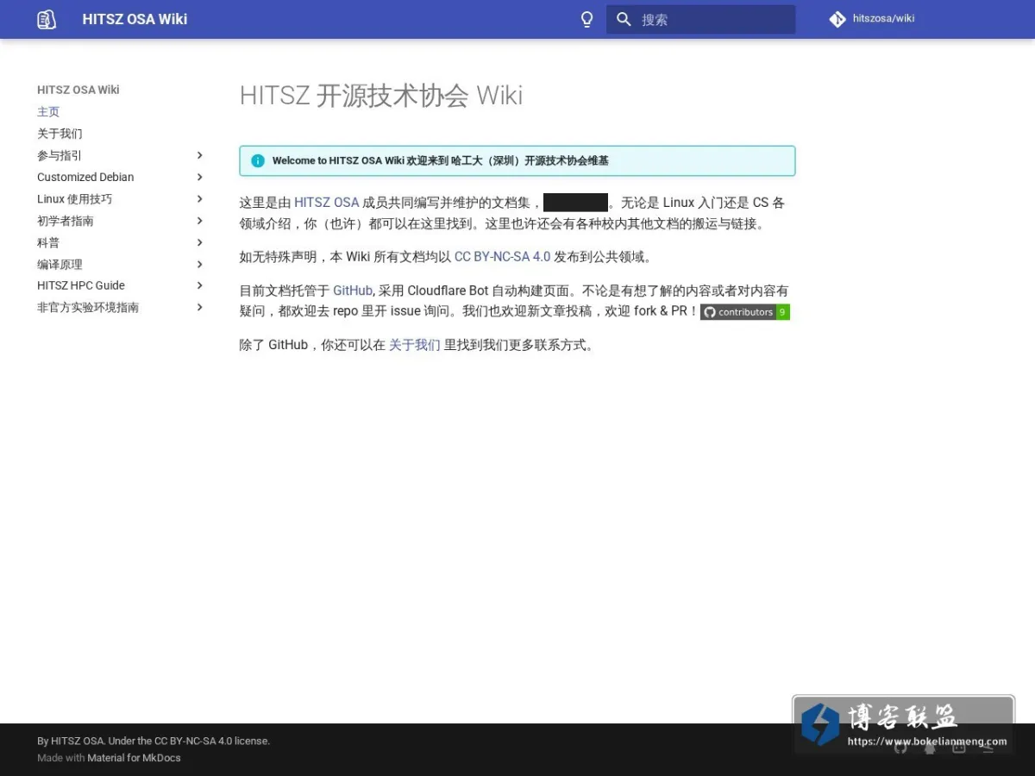Click the HITSZ OSA Wiki logo icon
This screenshot has width=1035, height=776.
point(47,19)
